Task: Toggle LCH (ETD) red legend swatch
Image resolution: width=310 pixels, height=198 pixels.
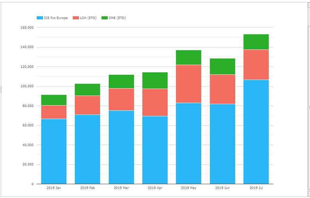Action: pyautogui.click(x=76, y=18)
